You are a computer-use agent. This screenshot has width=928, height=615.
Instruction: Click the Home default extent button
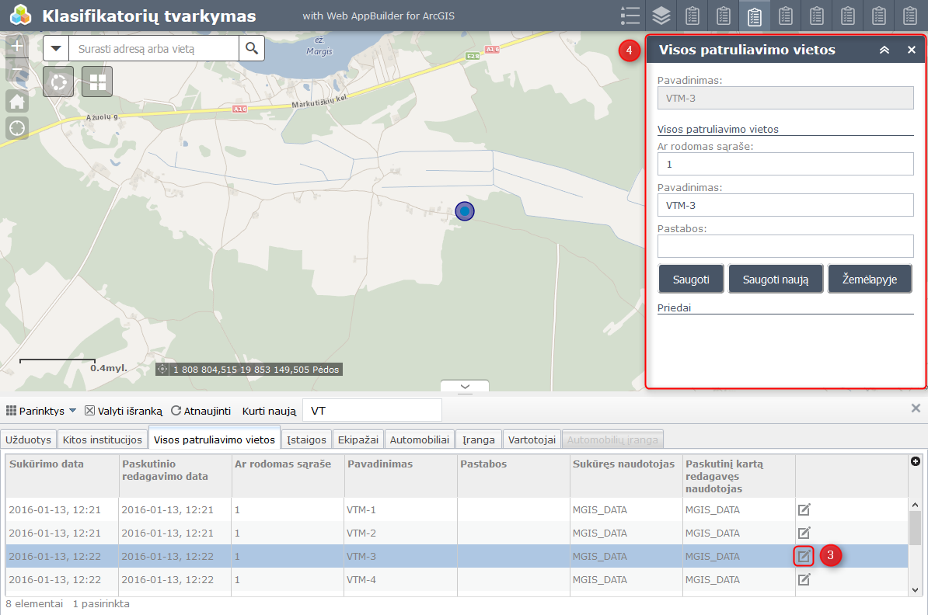point(16,101)
